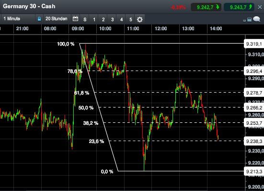This screenshot has width=264, height=191.
Task: Click the 9.290,0 price axis label
Action: pyautogui.click(x=256, y=79)
